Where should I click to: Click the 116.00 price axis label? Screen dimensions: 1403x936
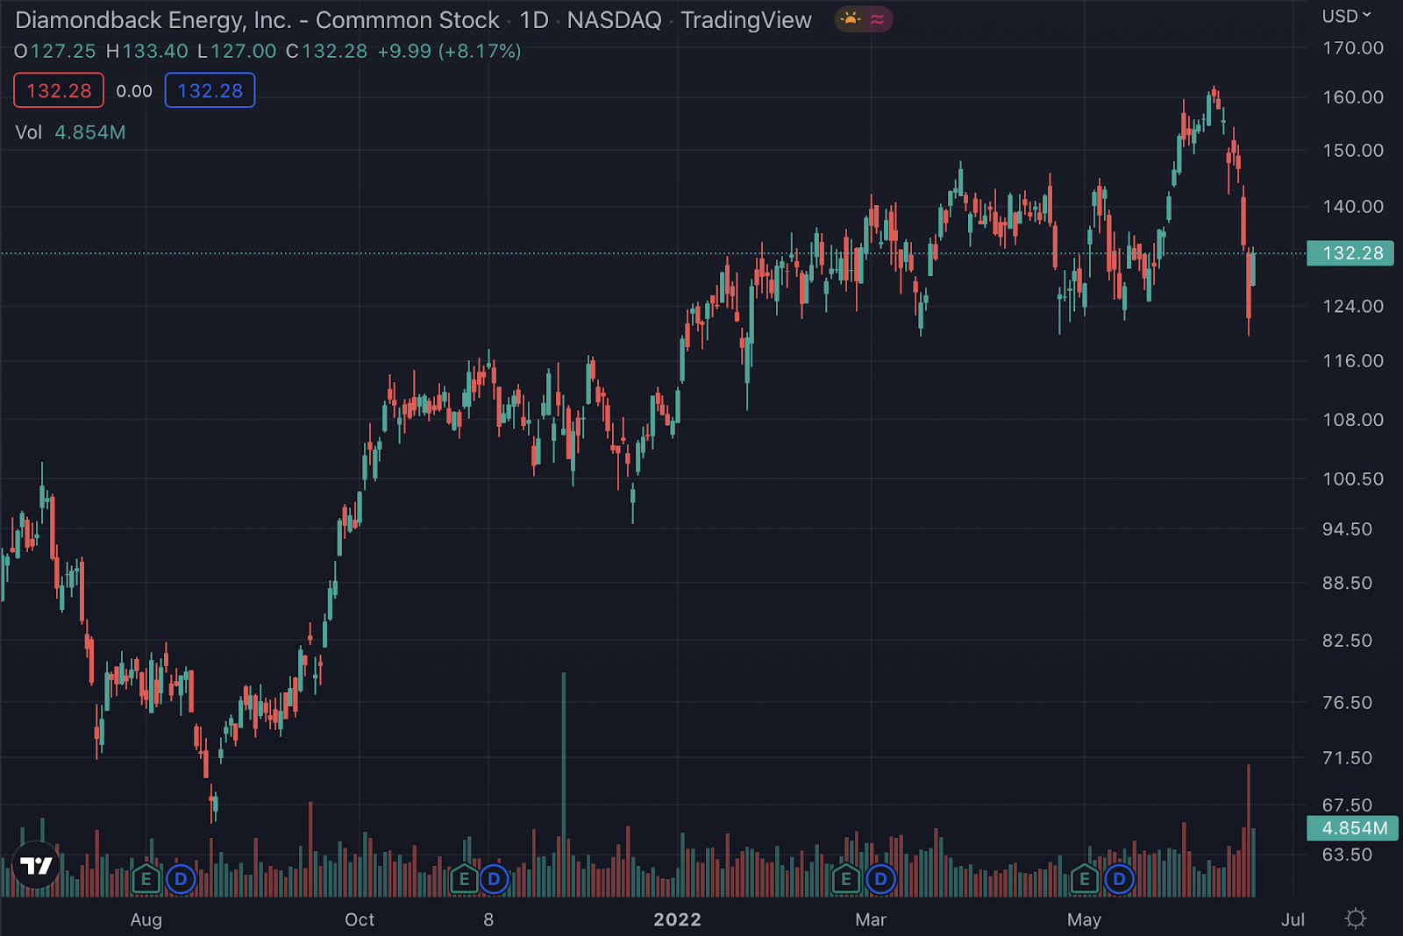click(x=1353, y=361)
